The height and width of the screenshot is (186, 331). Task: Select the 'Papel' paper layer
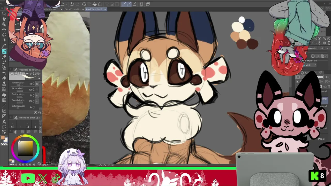(321, 139)
